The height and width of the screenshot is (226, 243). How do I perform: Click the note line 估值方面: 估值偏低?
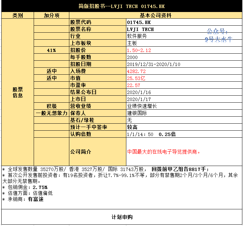pos(27,193)
